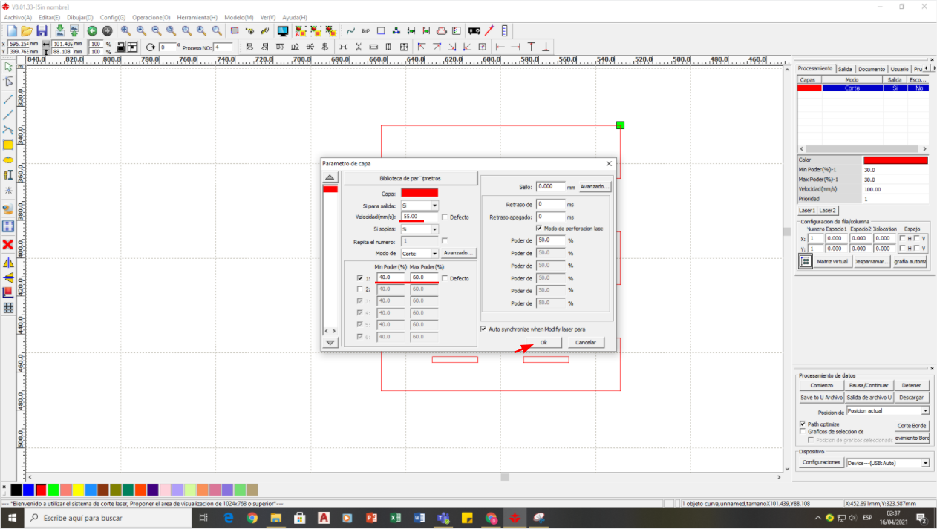This screenshot has height=529, width=937.
Task: Click the gray Redo arrow icon
Action: (x=107, y=31)
